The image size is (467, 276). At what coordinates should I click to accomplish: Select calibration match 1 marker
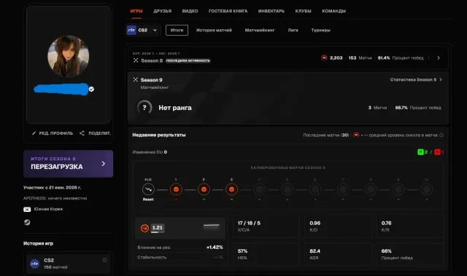point(176,189)
